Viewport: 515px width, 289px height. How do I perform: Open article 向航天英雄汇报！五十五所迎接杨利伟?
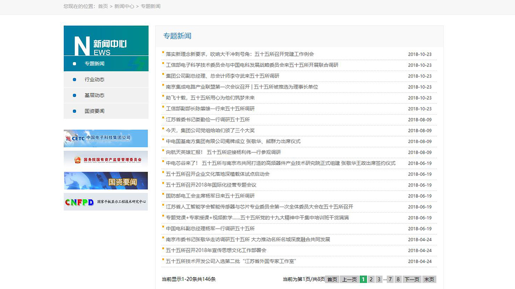(223, 152)
